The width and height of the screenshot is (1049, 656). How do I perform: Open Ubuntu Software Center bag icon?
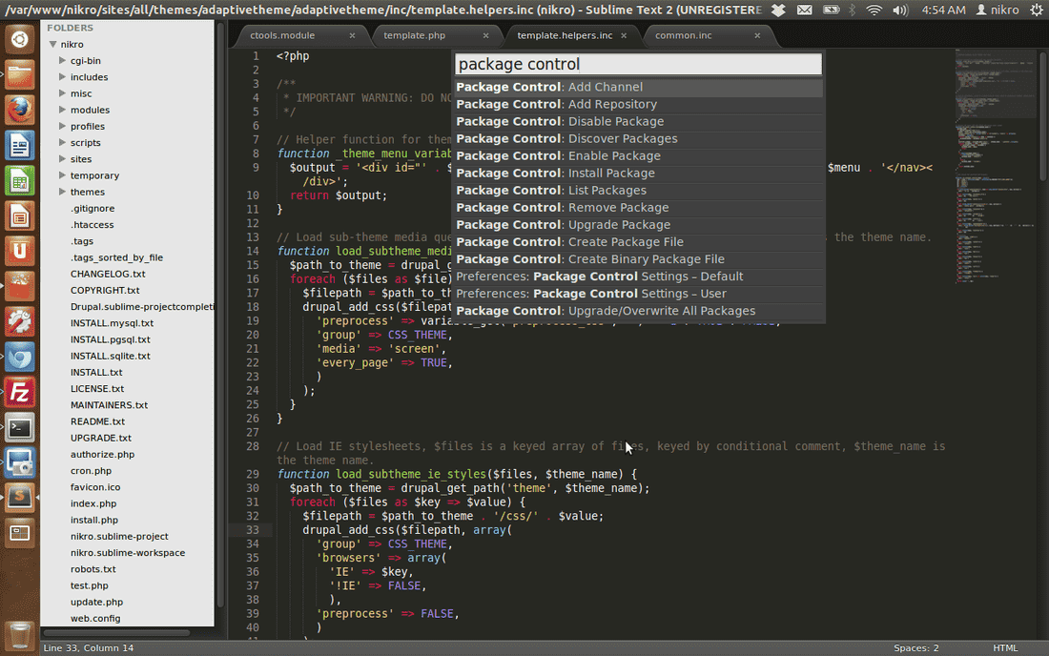19,287
